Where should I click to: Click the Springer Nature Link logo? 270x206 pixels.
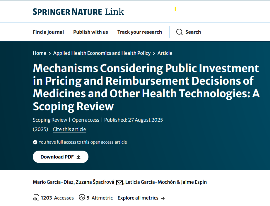tap(78, 12)
